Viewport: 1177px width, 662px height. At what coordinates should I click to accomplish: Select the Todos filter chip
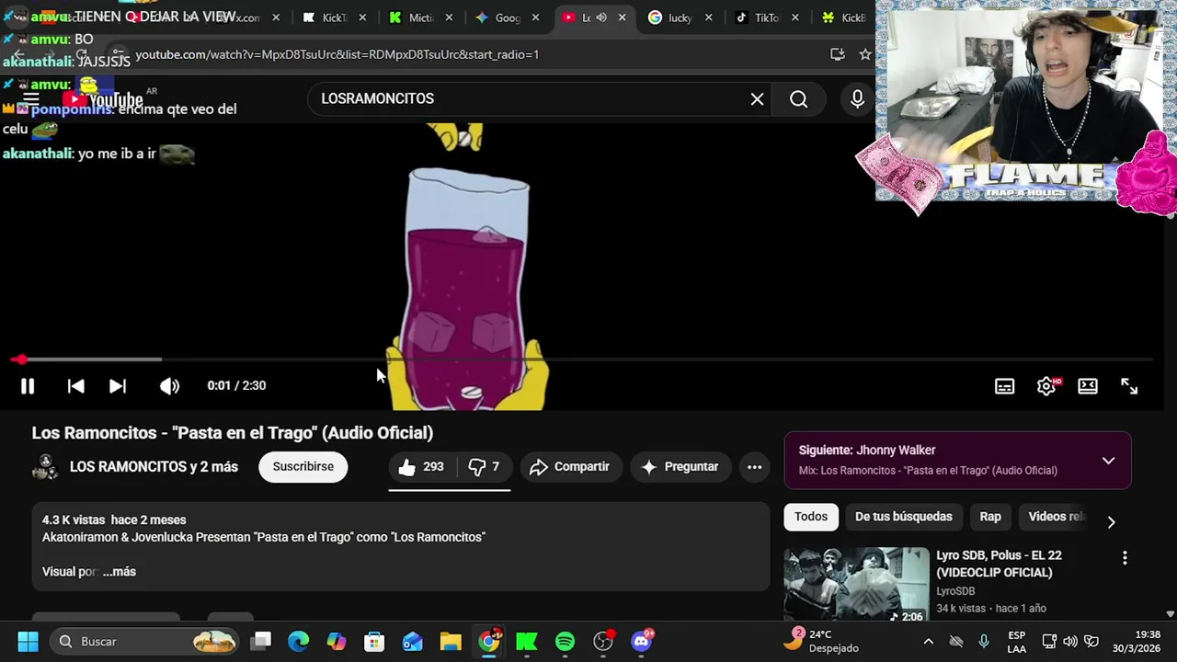click(811, 517)
